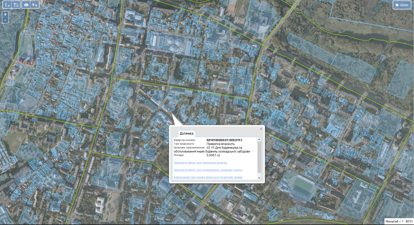Click the Кадастр.номер label
Viewport: 414px width, 225px height.
[185, 140]
